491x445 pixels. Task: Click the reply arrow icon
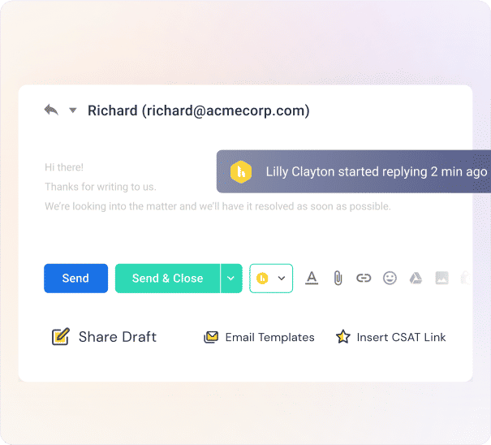51,110
